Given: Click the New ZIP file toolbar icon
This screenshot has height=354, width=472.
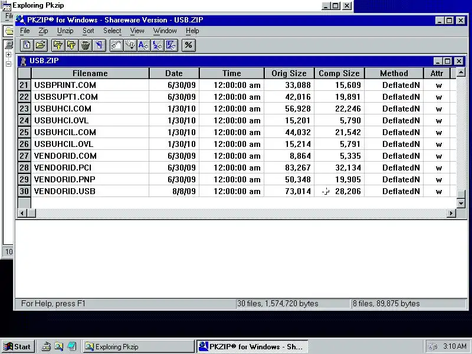Looking at the screenshot, I should click(27, 45).
